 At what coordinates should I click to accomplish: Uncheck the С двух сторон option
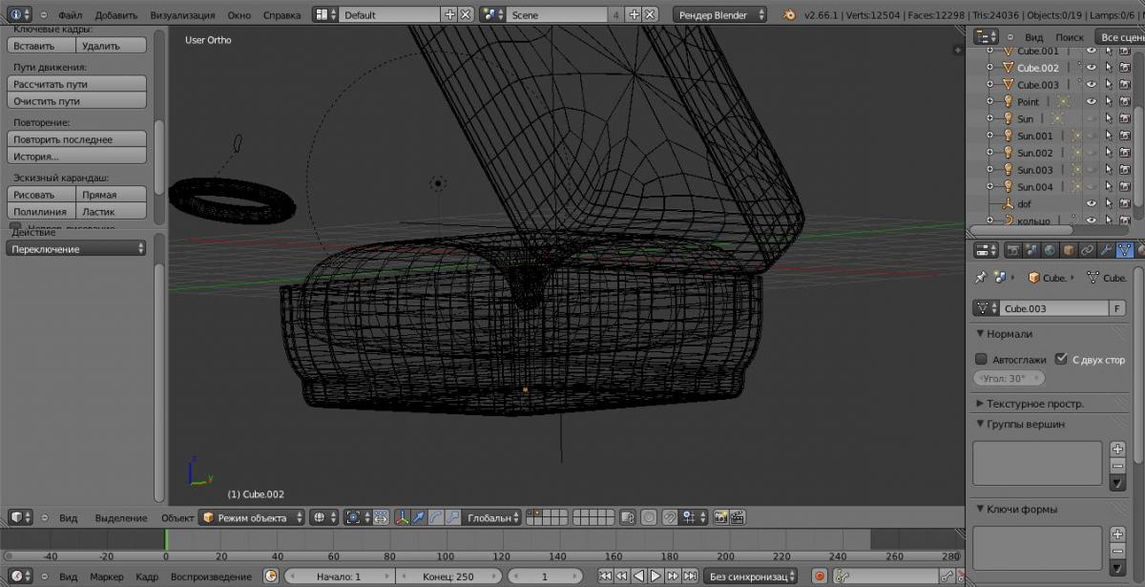click(x=1061, y=360)
